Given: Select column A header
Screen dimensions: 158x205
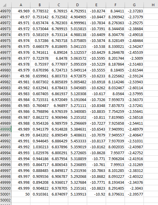Looking at the screenshot, I should tap(21, 5).
